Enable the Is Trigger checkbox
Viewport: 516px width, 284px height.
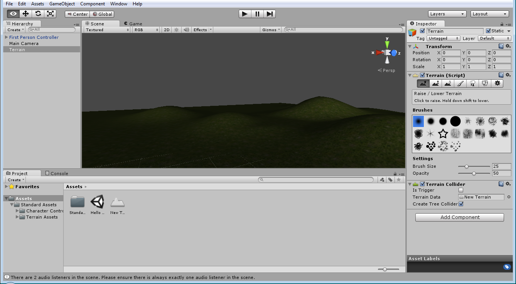point(460,190)
